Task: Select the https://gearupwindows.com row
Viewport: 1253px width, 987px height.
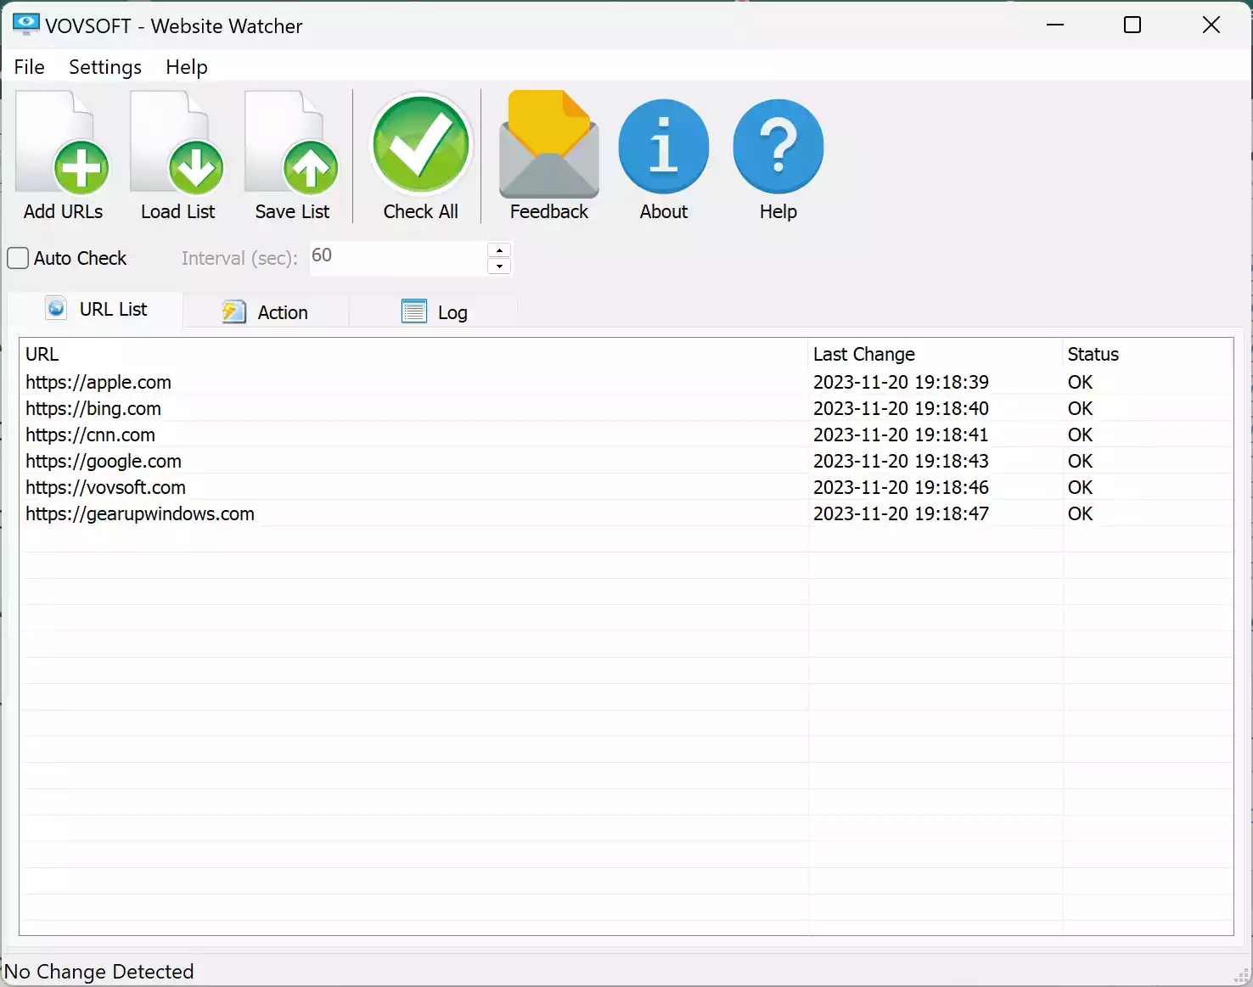Action: tap(626, 513)
